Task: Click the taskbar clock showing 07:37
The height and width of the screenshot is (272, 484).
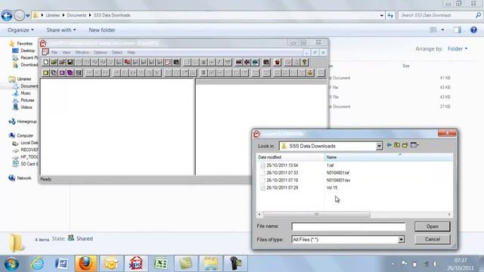Action: [x=461, y=260]
